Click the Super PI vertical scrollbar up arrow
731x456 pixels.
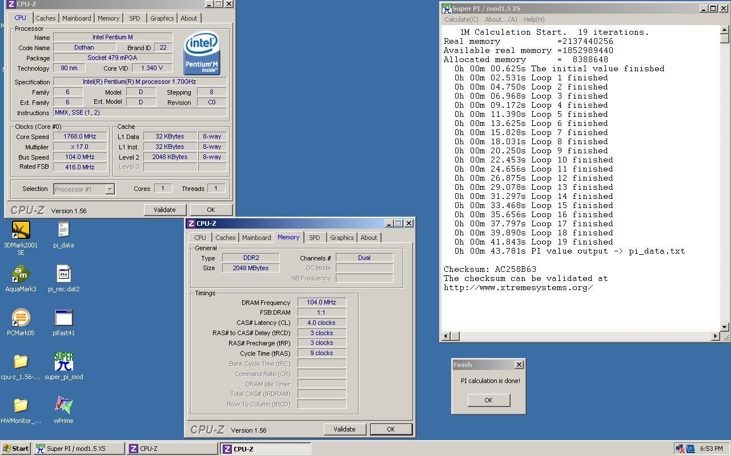pyautogui.click(x=725, y=30)
